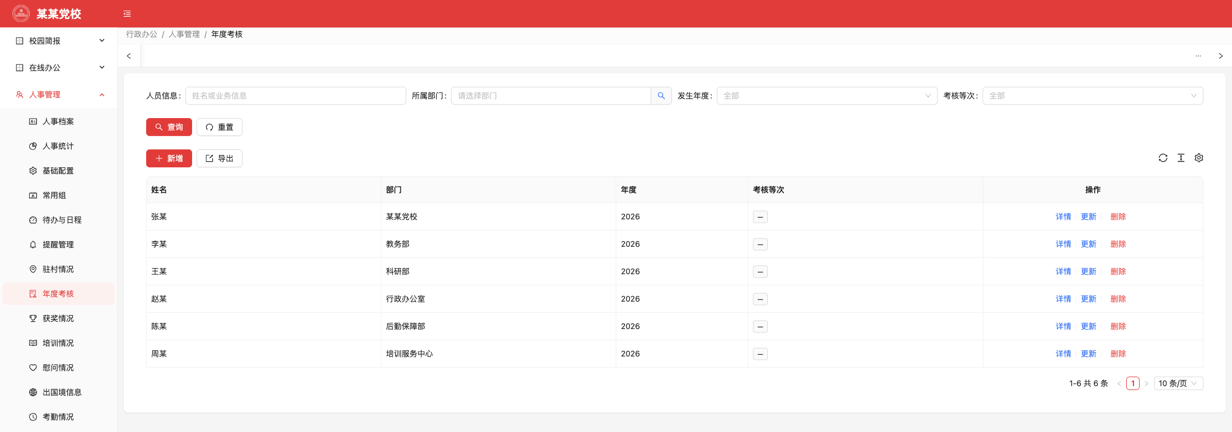Click the 提醒管理 bell icon
Screen dimensions: 1232x432
(x=33, y=245)
